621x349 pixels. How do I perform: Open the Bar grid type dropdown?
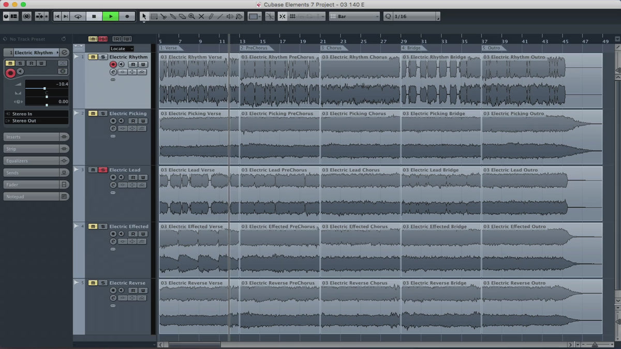coord(354,17)
